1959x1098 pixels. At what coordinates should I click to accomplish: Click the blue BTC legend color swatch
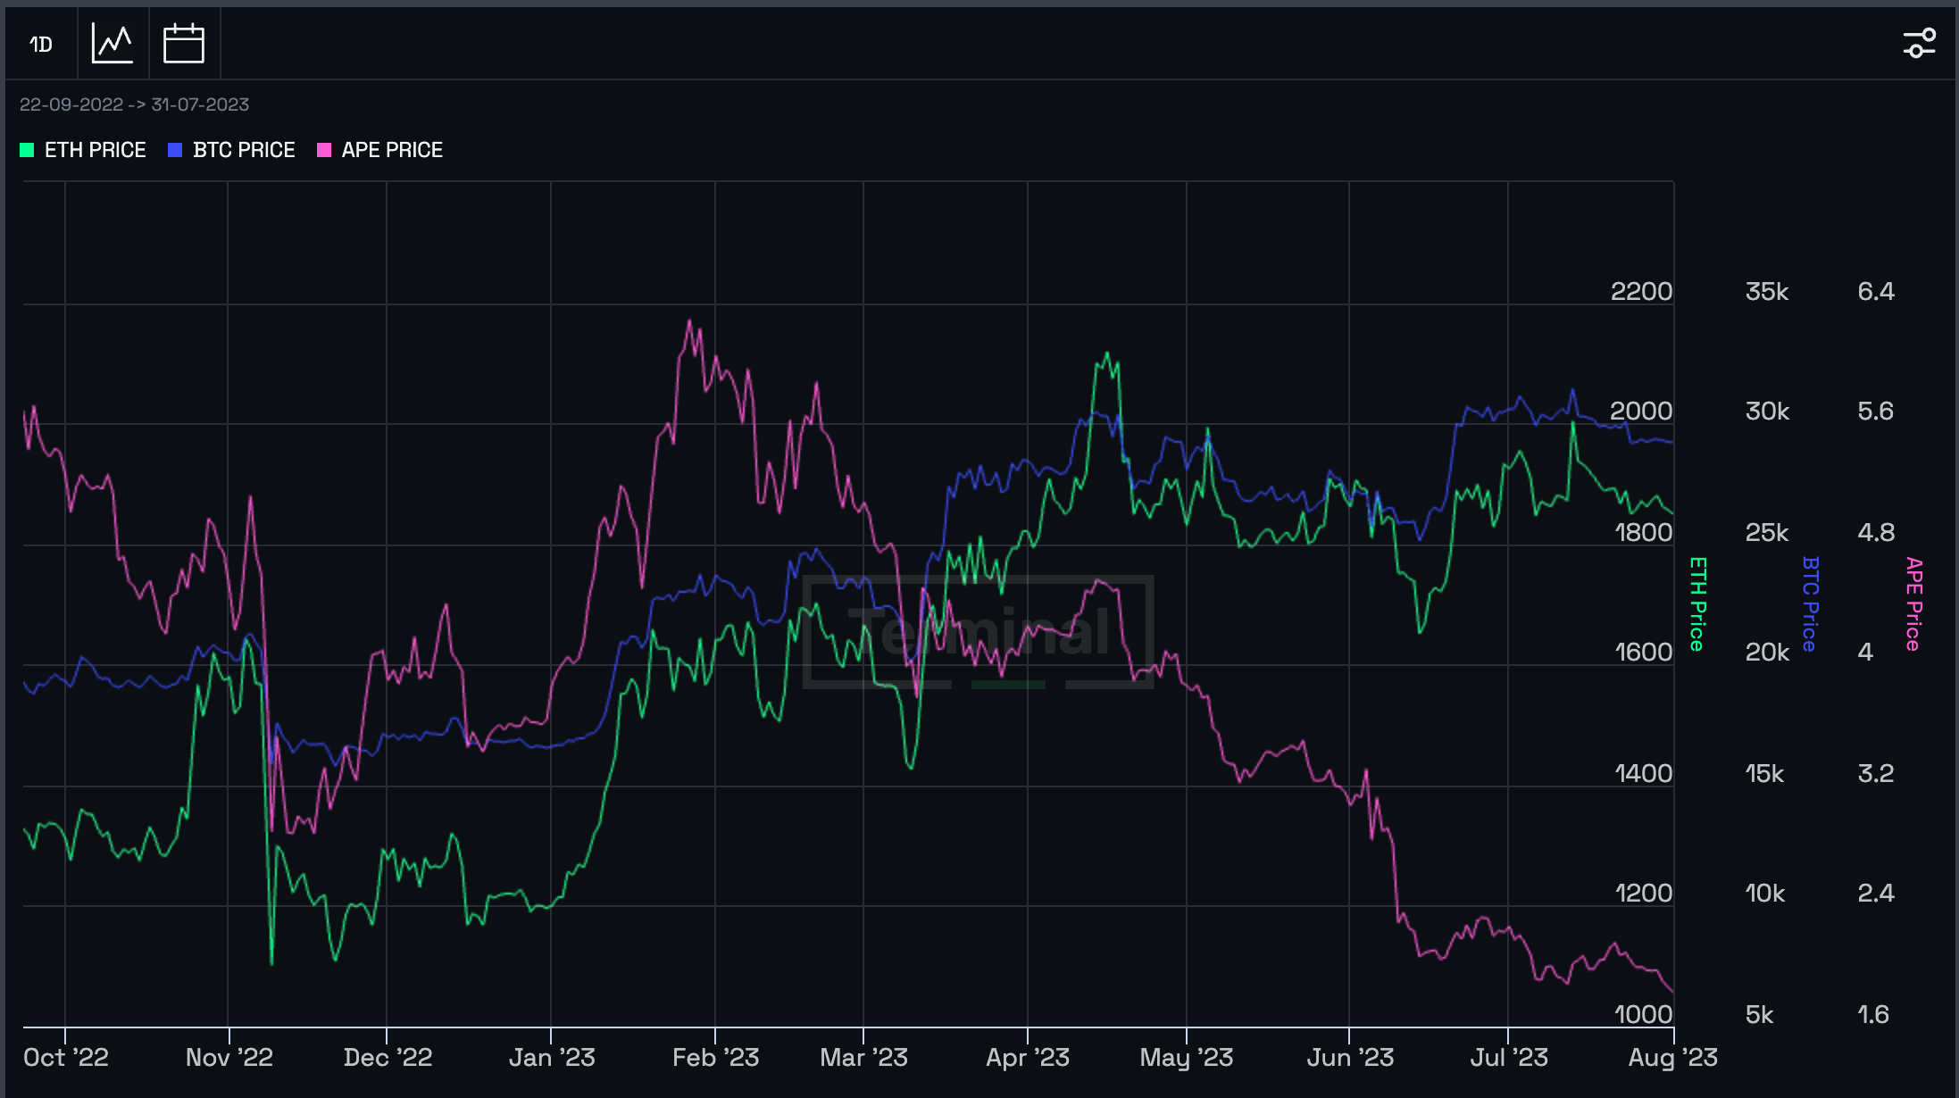point(175,150)
